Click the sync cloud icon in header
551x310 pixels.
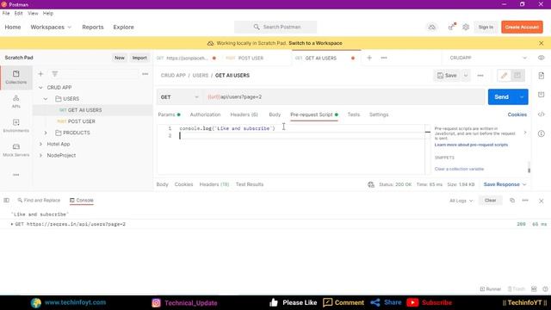(x=432, y=27)
